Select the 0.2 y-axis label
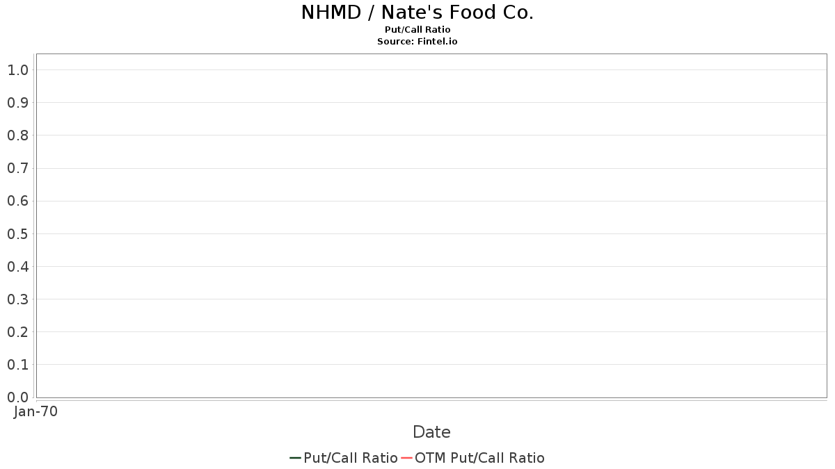 coord(17,332)
